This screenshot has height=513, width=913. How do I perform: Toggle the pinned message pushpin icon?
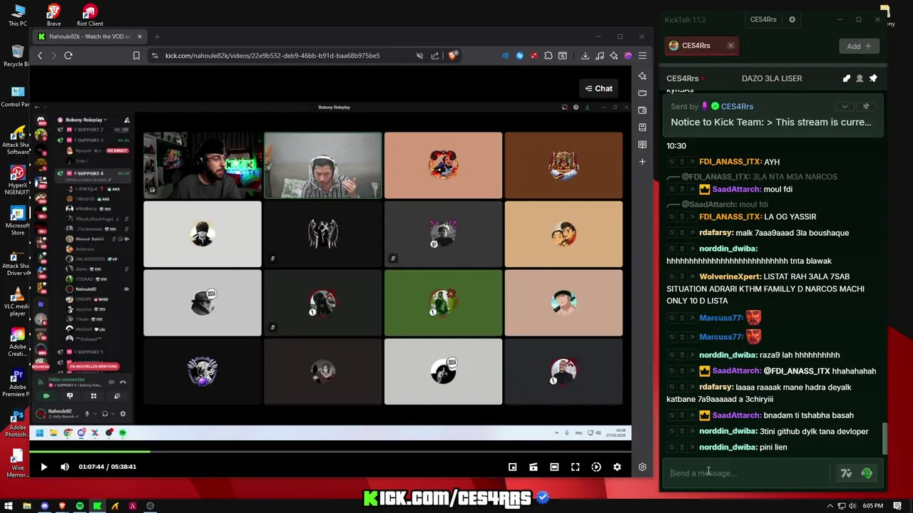point(873,78)
